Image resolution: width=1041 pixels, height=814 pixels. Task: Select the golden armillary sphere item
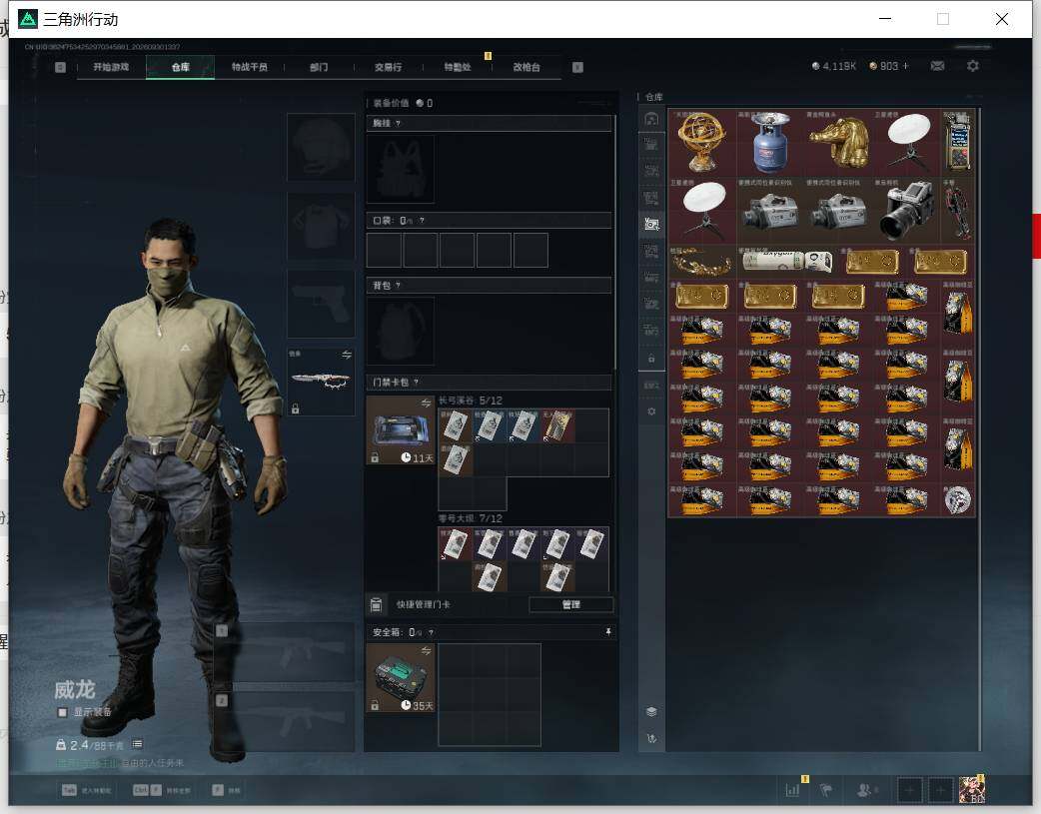click(x=701, y=142)
